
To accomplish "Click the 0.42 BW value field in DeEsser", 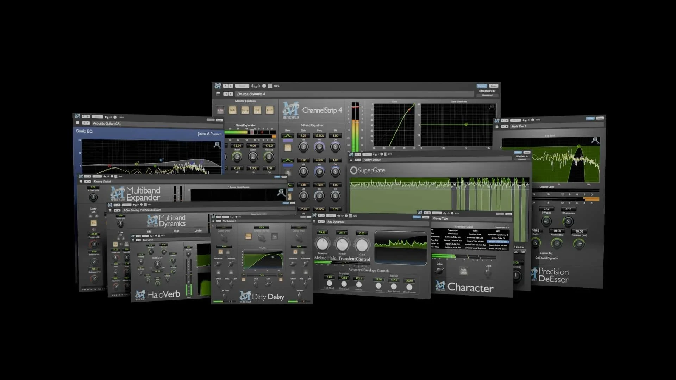I will coord(546,209).
